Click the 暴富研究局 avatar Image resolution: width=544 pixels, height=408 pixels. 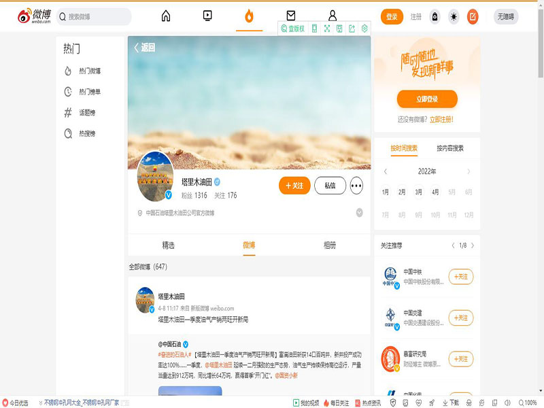[390, 359]
